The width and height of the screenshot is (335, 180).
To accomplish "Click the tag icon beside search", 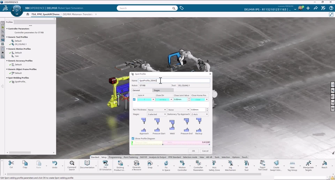I will (181, 8).
